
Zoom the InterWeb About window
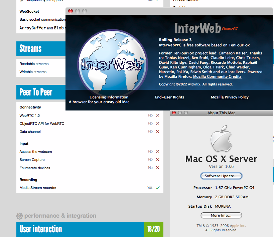(85, 11)
